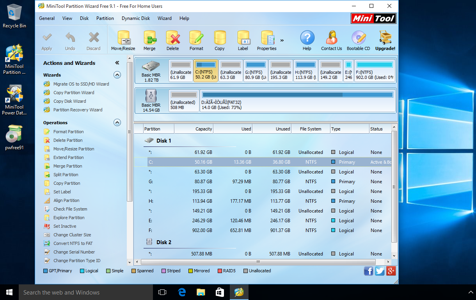
Task: Click the Apply checkmark icon
Action: point(47,38)
